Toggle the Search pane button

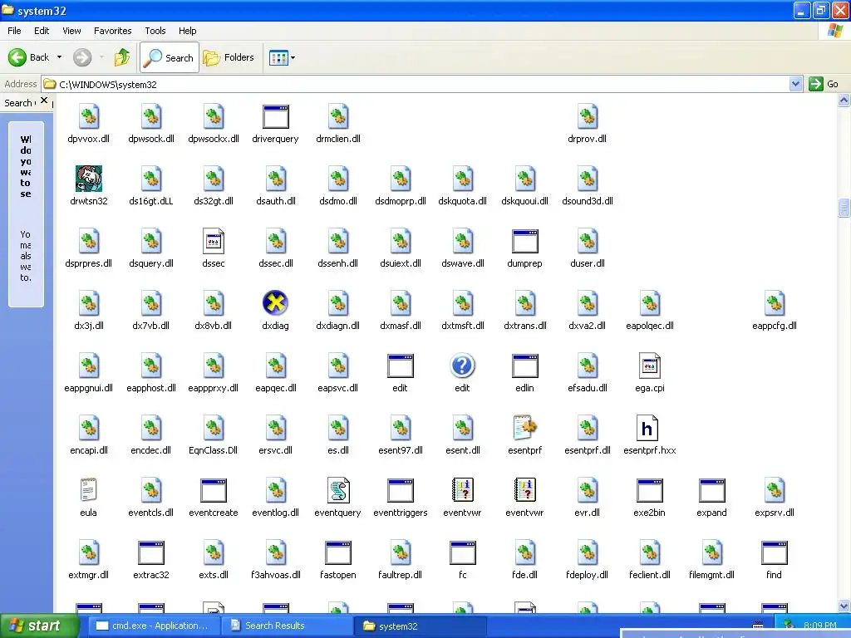point(170,57)
